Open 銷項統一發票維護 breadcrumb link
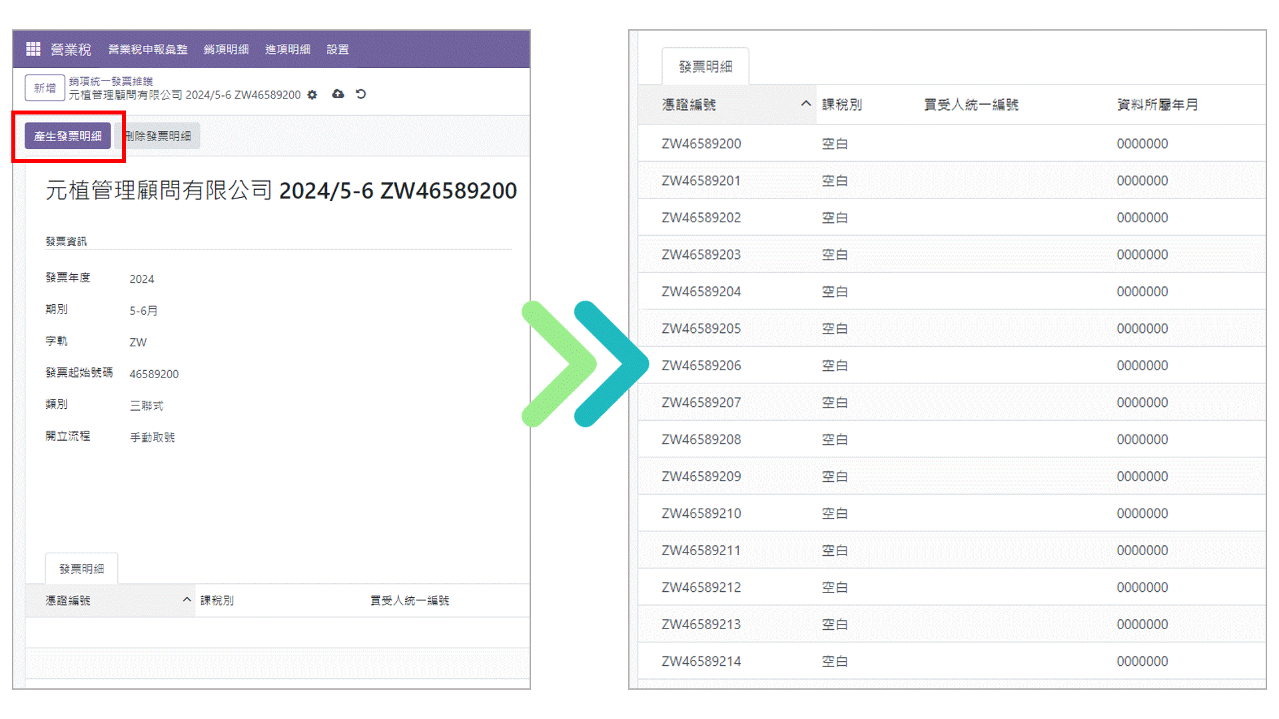Viewport: 1279px width, 719px height. (x=111, y=81)
